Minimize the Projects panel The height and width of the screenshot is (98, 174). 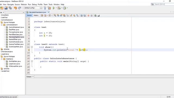coord(24,13)
